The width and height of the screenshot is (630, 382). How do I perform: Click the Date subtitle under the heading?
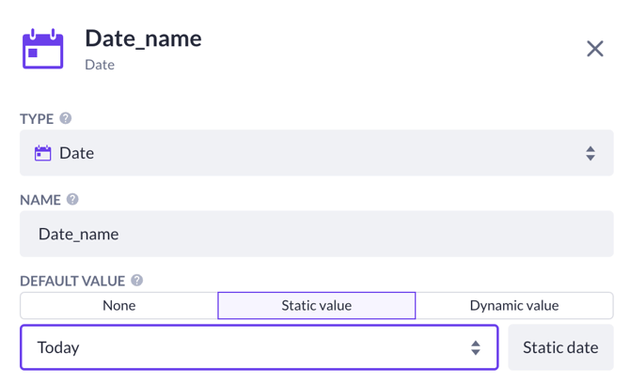point(100,65)
